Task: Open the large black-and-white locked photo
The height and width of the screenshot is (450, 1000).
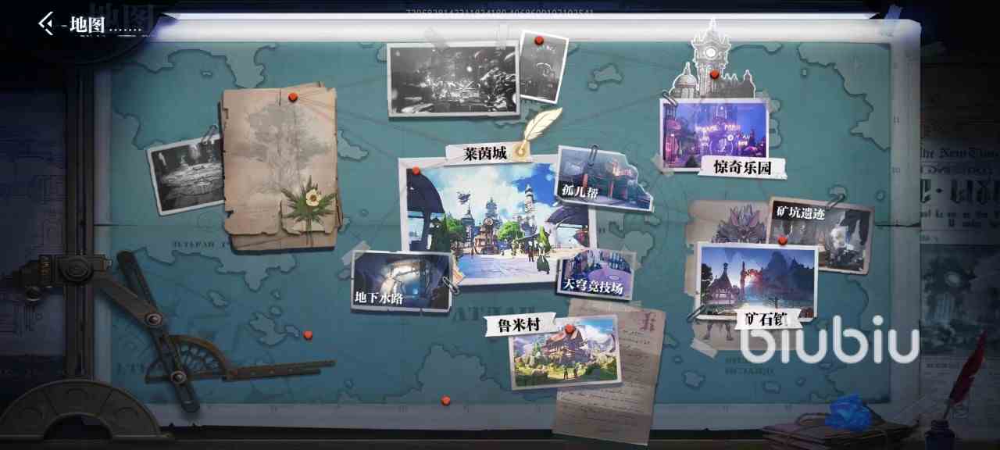Action: (453, 79)
